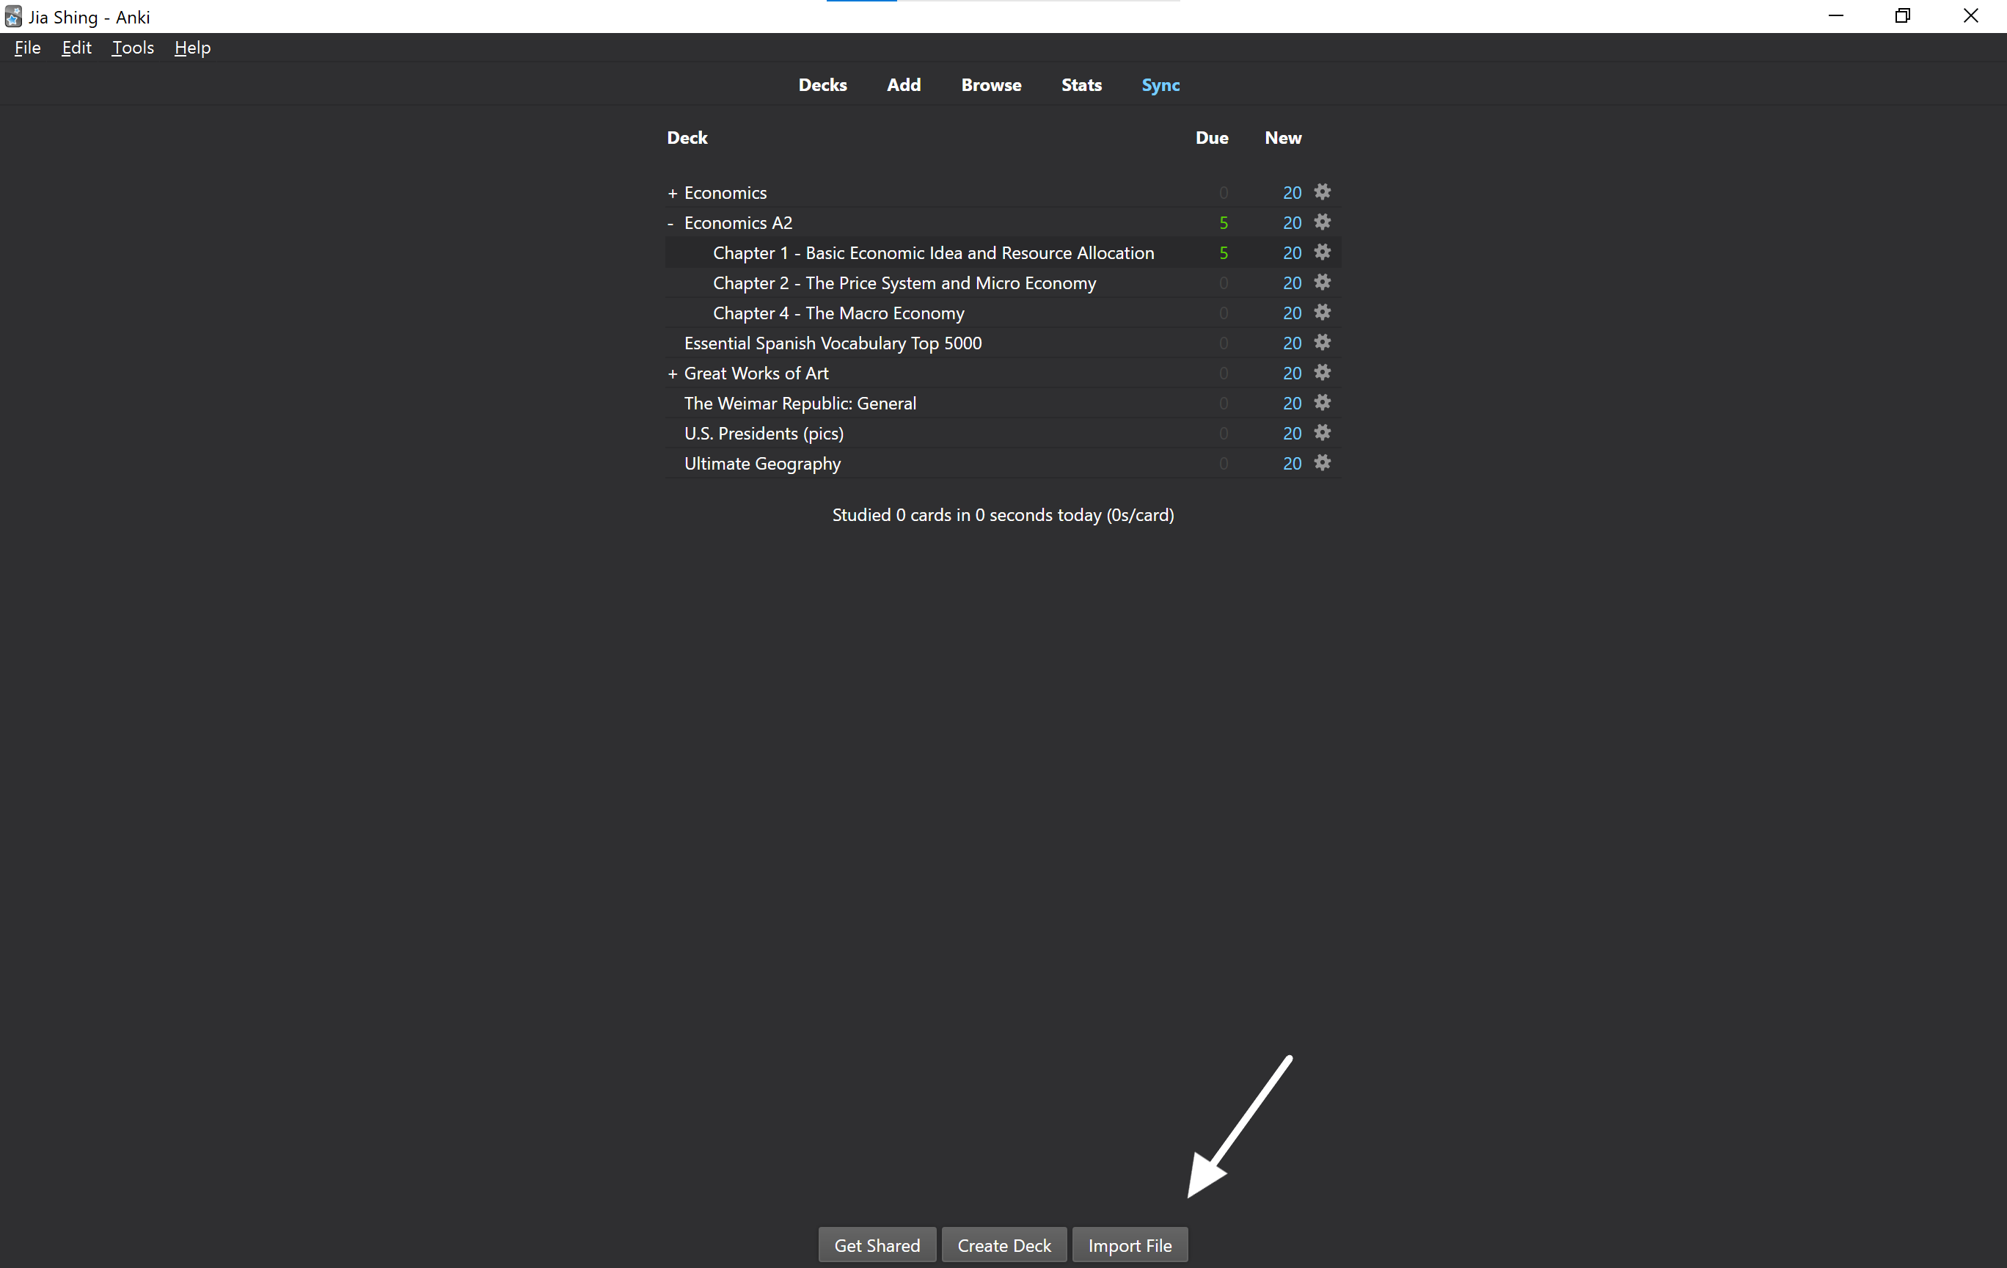Open gear for U.S. Presidents deck
Screen dimensions: 2007x1268
coord(1322,431)
